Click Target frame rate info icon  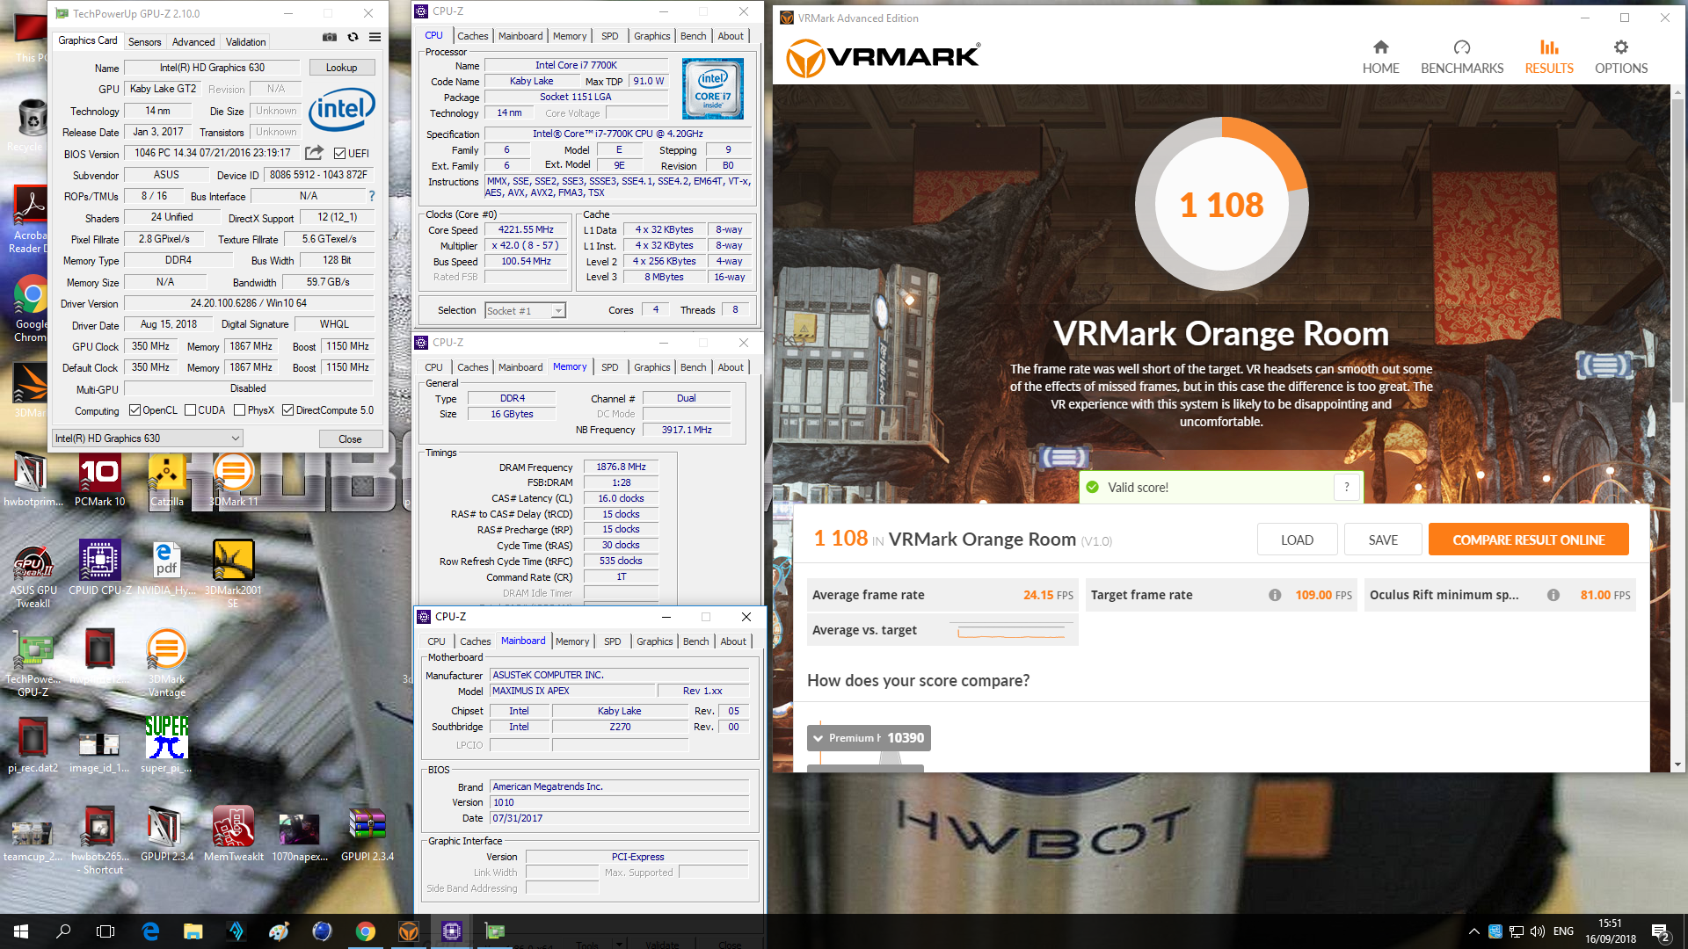coord(1275,595)
